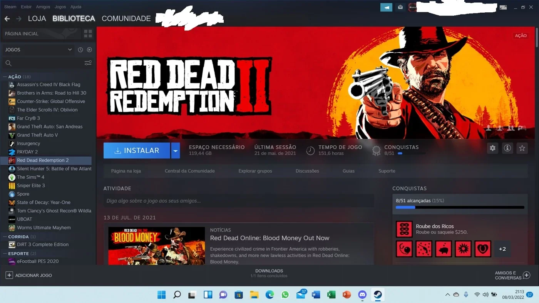Open the Ajuda menu

point(76,7)
